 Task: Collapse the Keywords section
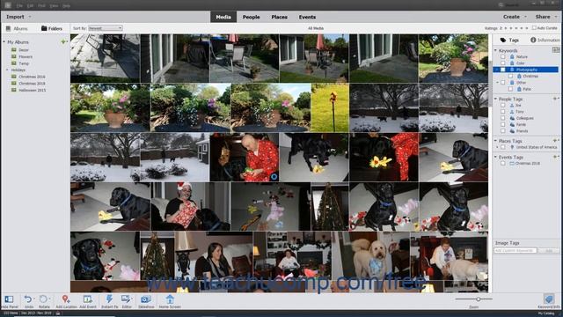[x=495, y=51]
